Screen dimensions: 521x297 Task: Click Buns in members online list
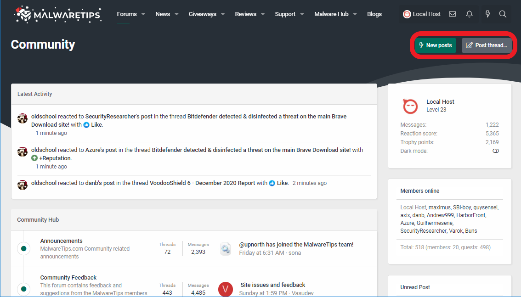click(471, 231)
